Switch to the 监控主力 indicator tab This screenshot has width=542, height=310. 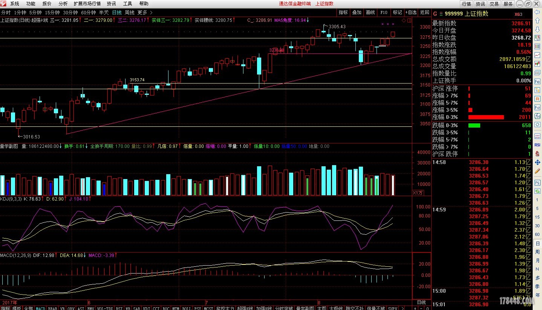point(225,308)
